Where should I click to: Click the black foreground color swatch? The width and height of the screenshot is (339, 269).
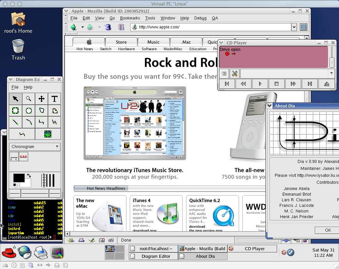pos(19,178)
